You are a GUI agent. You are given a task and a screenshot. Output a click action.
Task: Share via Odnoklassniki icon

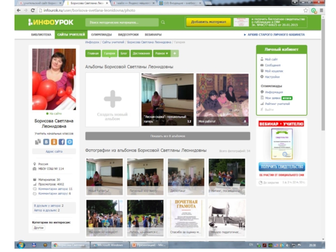pos(54,142)
